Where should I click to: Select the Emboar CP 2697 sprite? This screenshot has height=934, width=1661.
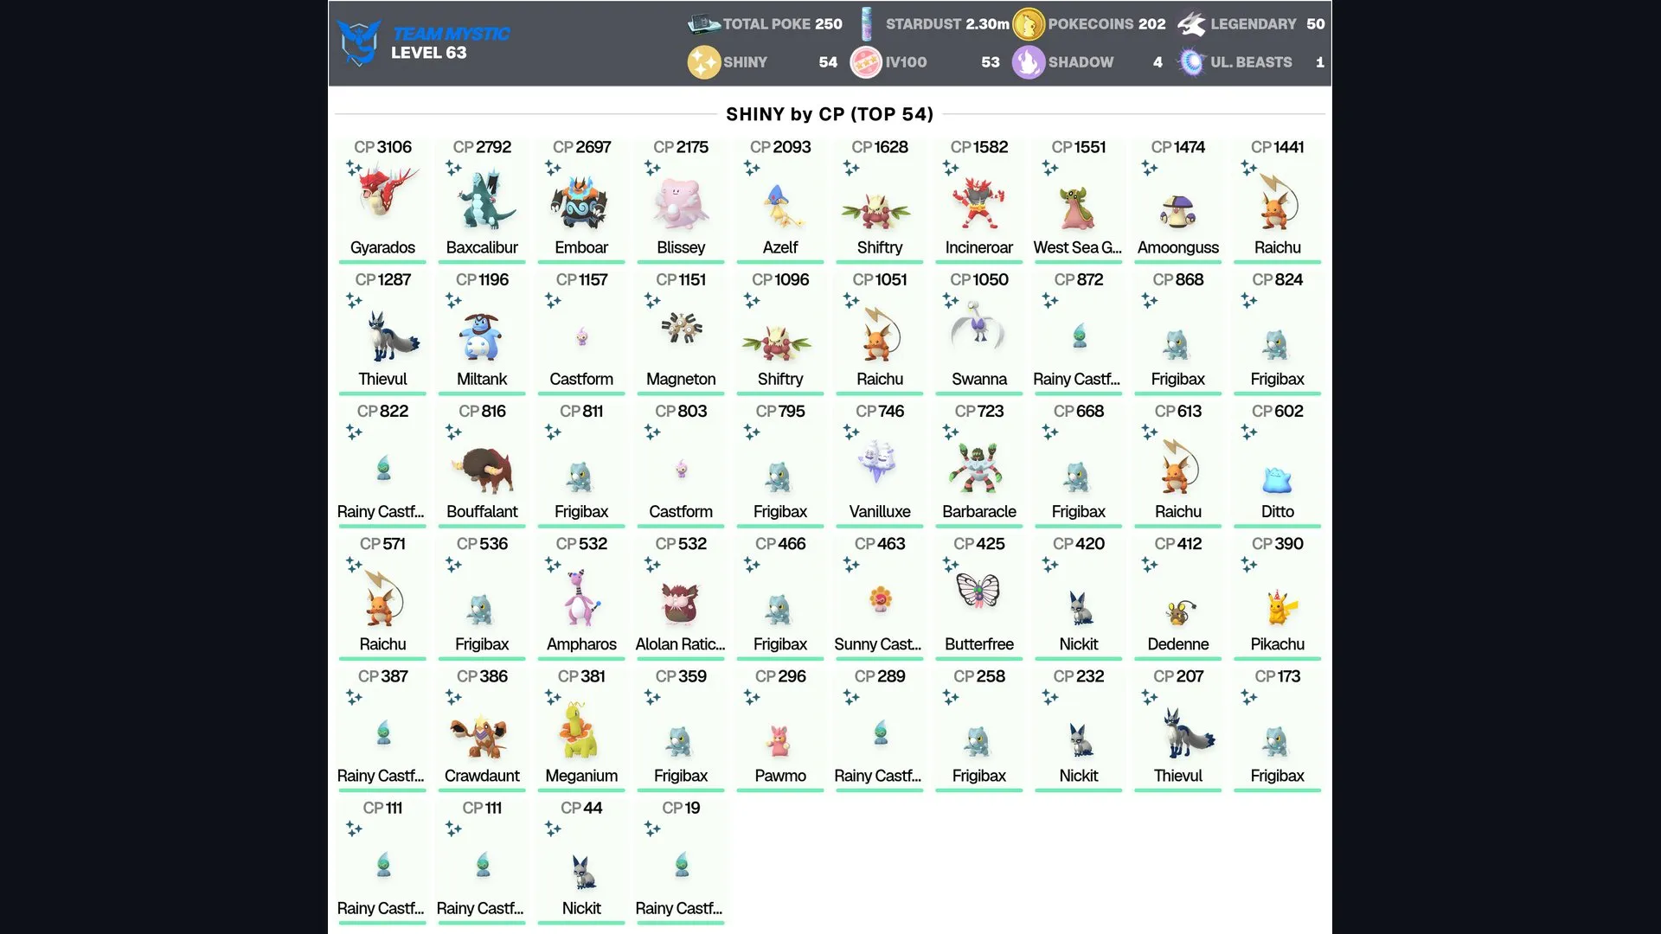tap(581, 202)
